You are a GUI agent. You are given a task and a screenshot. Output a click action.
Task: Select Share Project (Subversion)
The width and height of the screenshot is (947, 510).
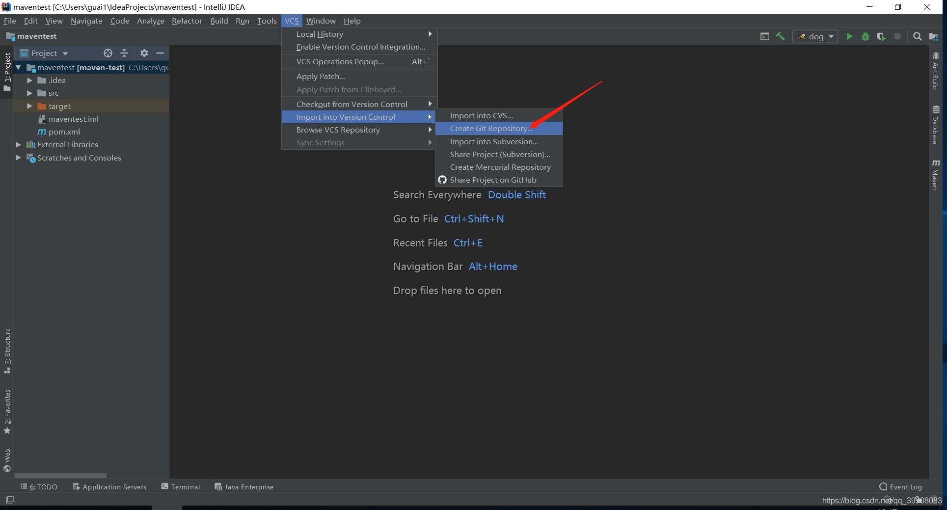point(499,154)
